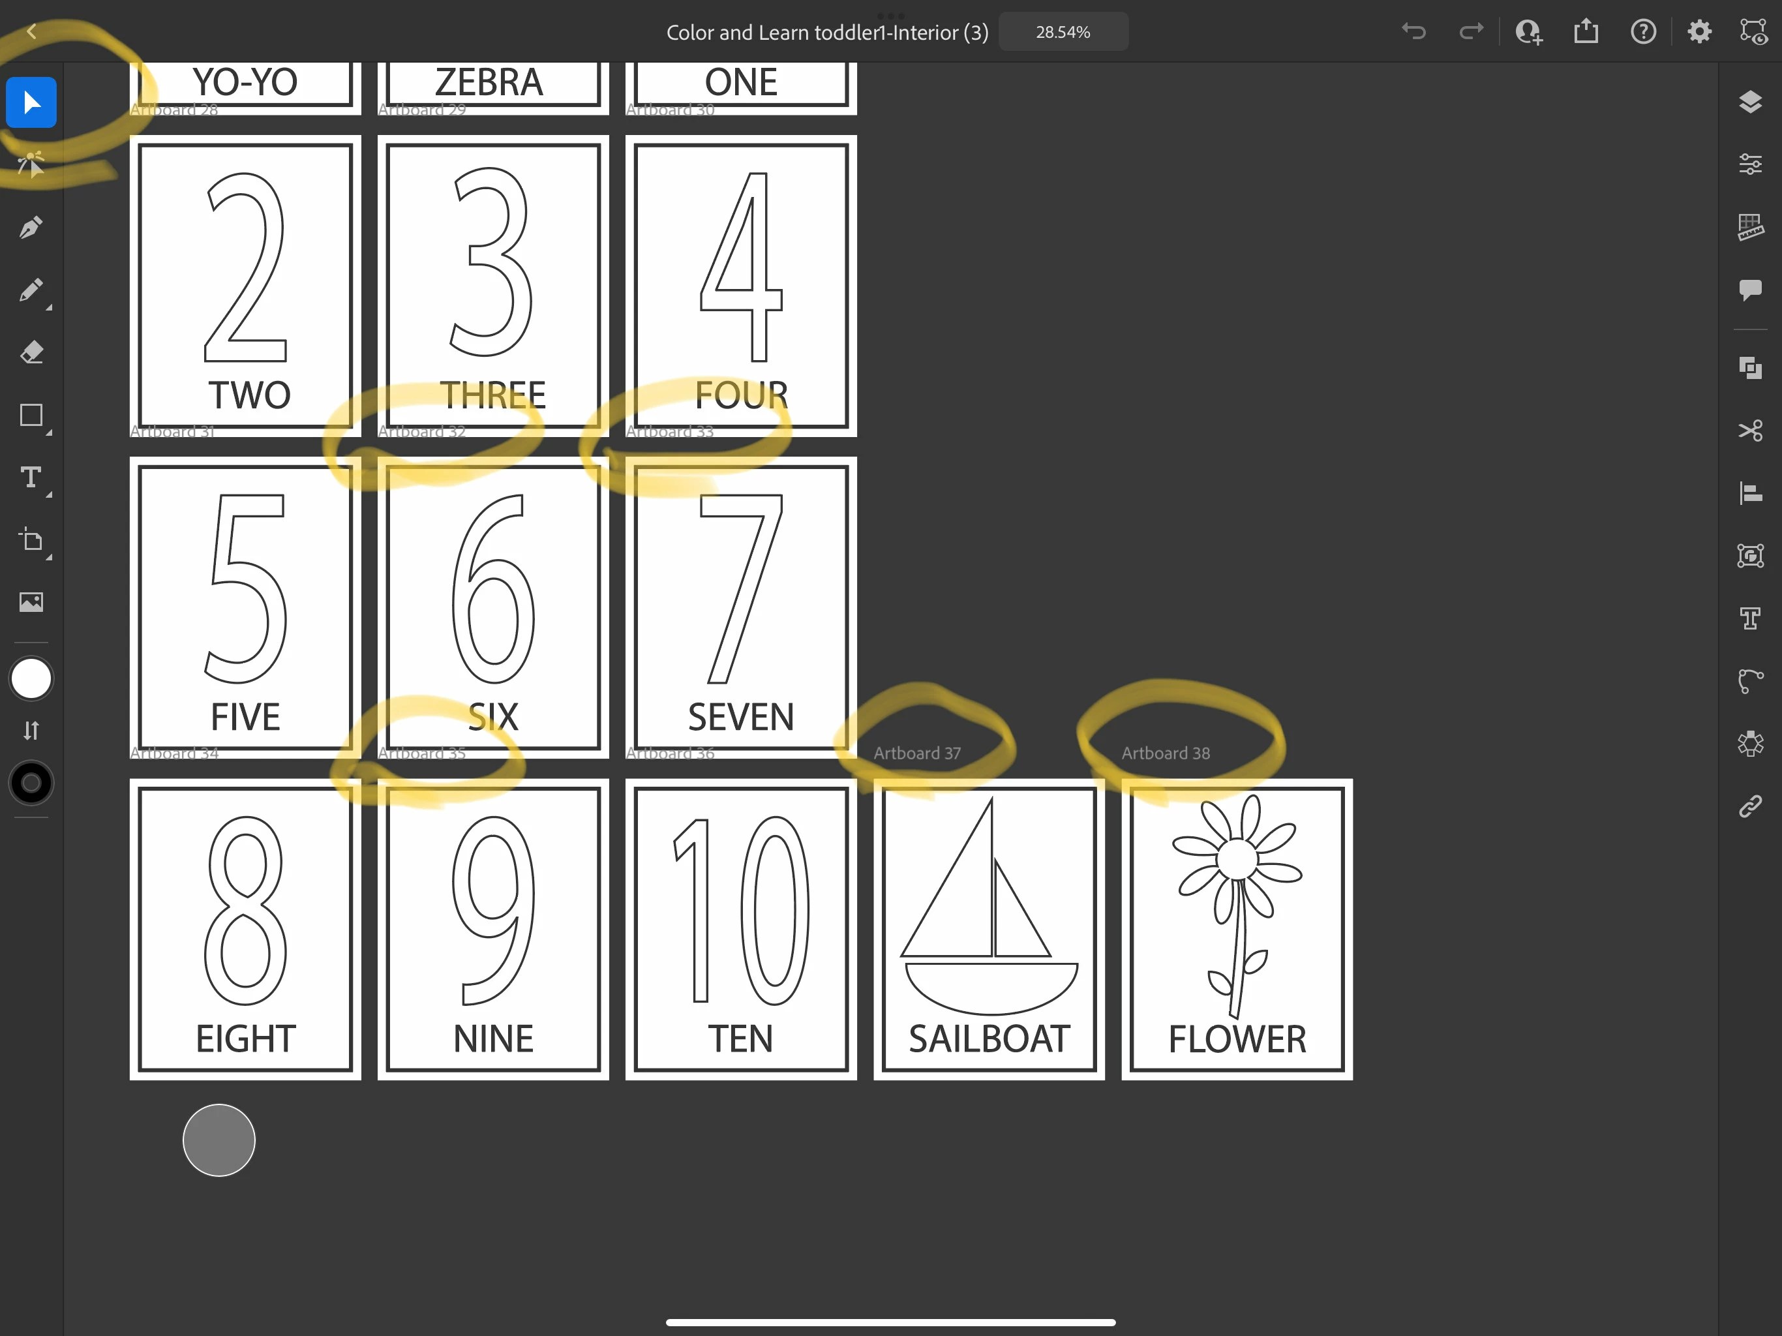Open the white fill color swatch
The image size is (1782, 1336).
click(31, 678)
